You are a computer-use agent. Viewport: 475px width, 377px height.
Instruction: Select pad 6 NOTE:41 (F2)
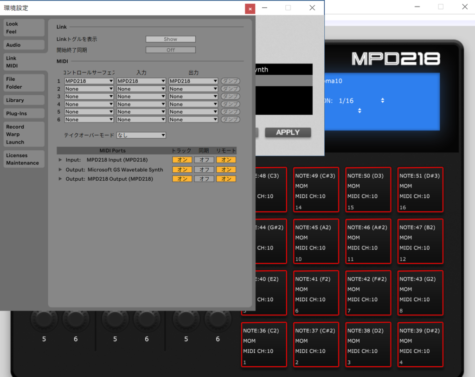316,292
